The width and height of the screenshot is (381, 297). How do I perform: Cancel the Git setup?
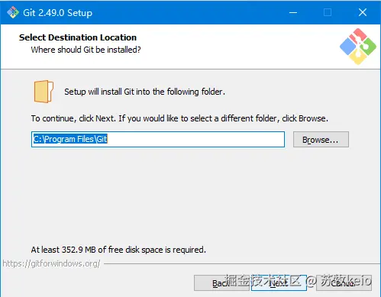point(344,282)
